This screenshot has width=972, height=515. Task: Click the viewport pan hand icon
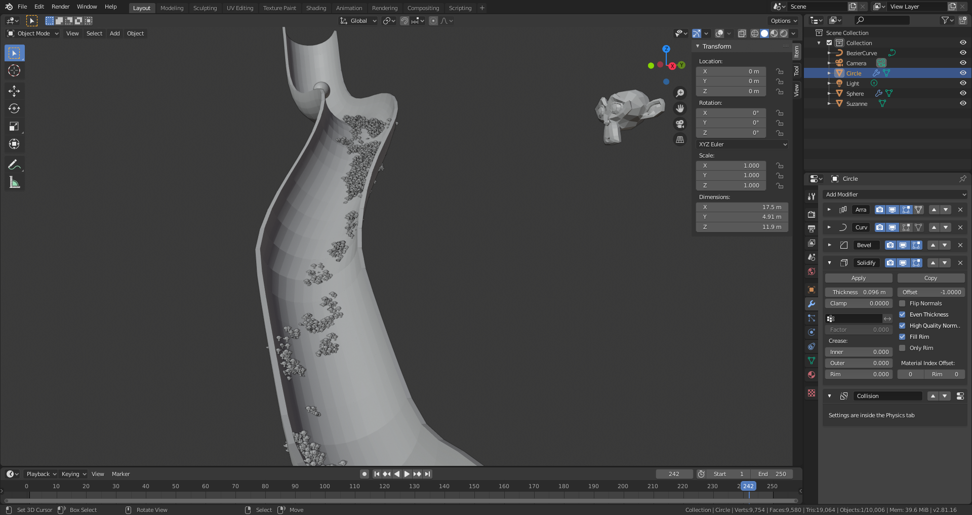click(x=680, y=108)
